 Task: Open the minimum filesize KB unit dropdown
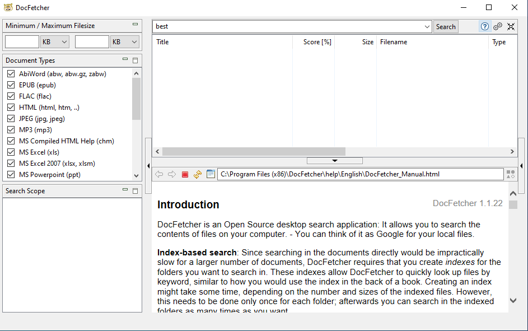[x=55, y=42]
